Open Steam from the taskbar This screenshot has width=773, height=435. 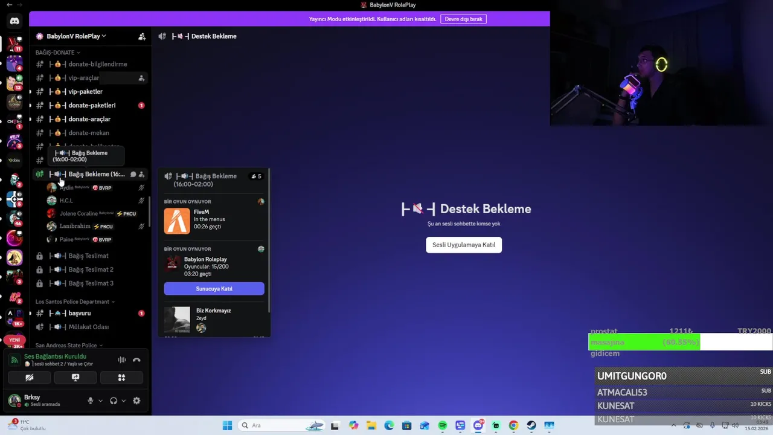click(x=531, y=425)
